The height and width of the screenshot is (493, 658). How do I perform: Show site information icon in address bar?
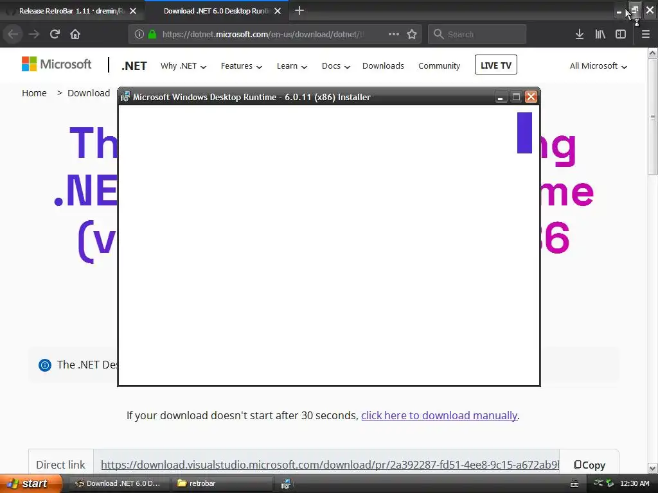tap(139, 34)
